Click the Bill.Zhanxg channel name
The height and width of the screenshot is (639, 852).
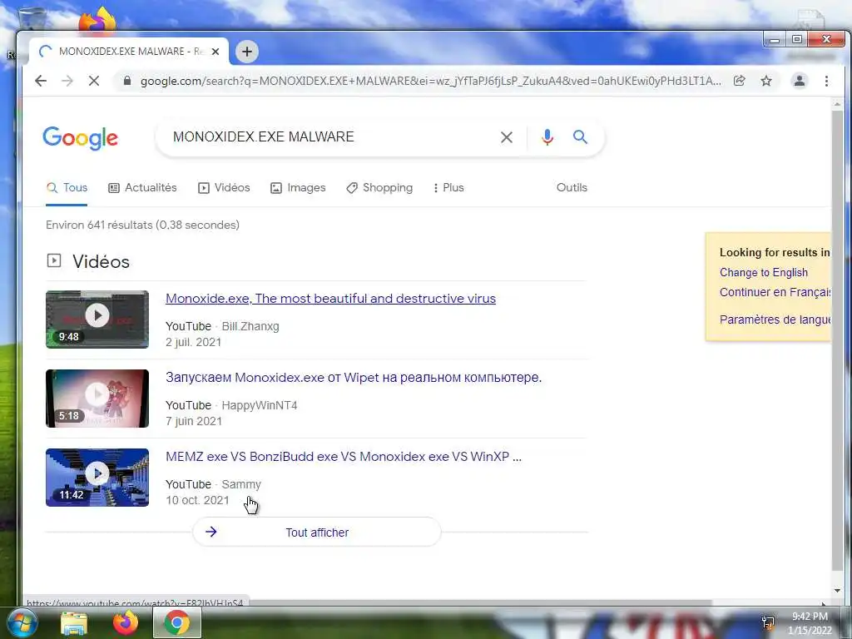250,326
